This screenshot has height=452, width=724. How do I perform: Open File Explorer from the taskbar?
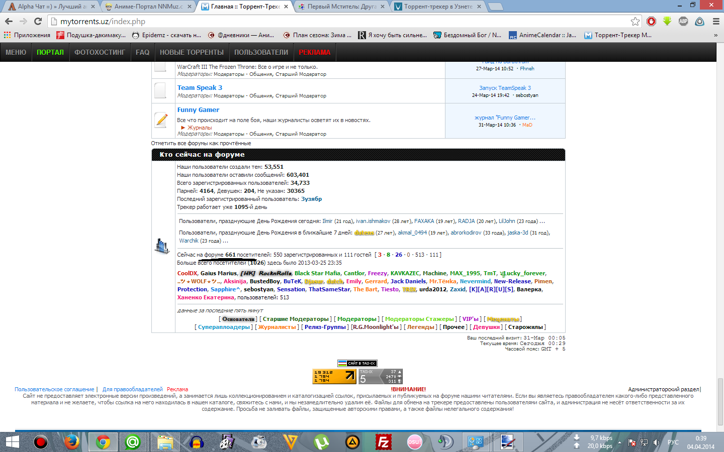click(x=164, y=442)
